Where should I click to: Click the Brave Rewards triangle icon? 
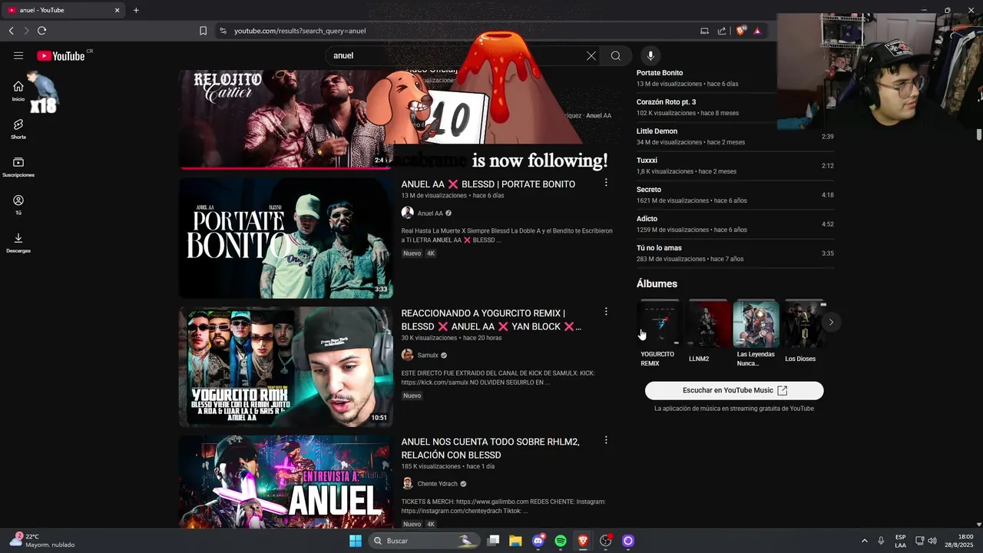pyautogui.click(x=757, y=31)
